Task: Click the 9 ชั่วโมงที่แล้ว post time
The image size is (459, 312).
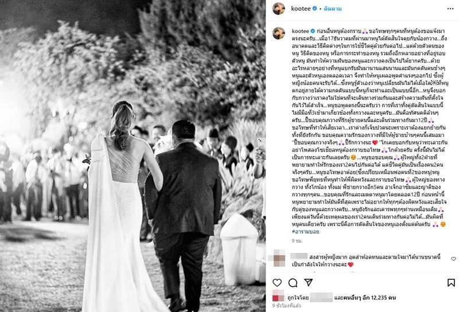Action: [x=286, y=306]
